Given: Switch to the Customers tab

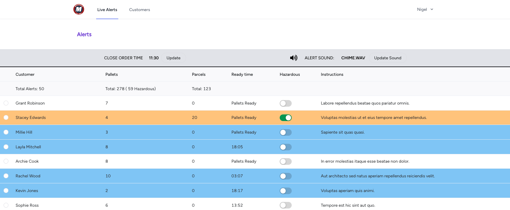Looking at the screenshot, I should 140,10.
